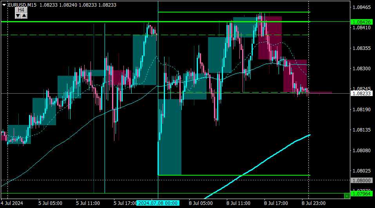Select the 1.08426 green price label

[362, 22]
